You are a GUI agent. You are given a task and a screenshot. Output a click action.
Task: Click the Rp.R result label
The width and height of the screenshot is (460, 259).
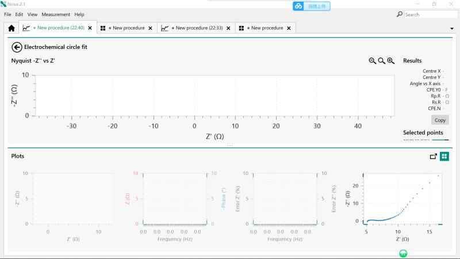(436, 96)
